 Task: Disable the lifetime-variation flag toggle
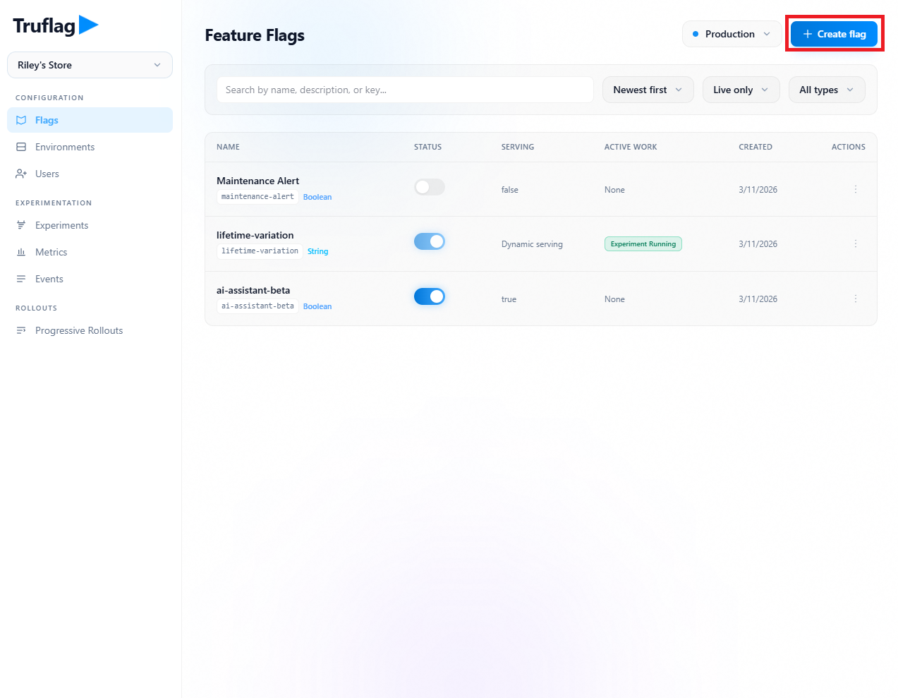pos(429,241)
